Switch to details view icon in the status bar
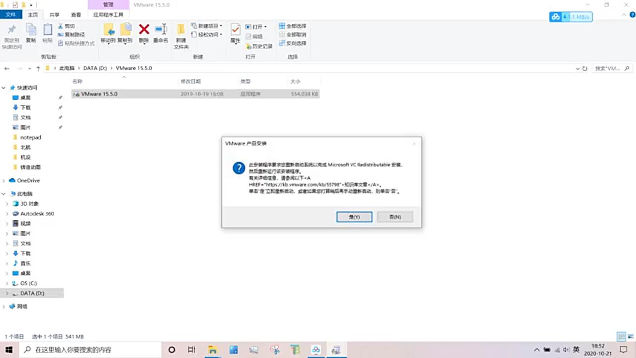Screen dimensions: 636x358 pos(621,337)
